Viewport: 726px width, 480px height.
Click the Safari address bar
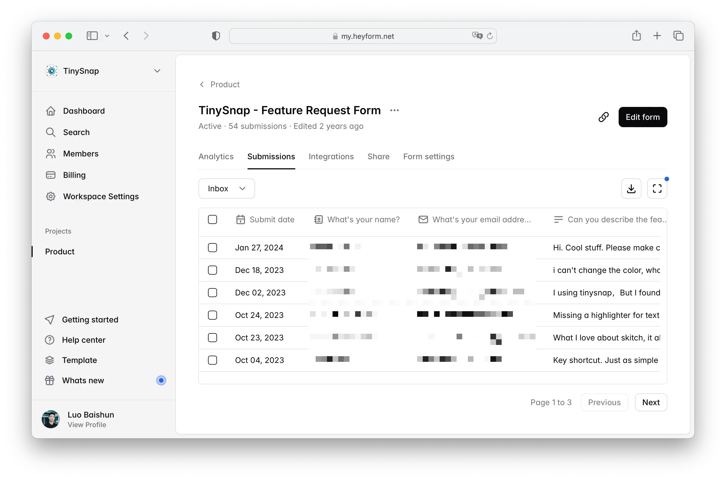coord(363,36)
